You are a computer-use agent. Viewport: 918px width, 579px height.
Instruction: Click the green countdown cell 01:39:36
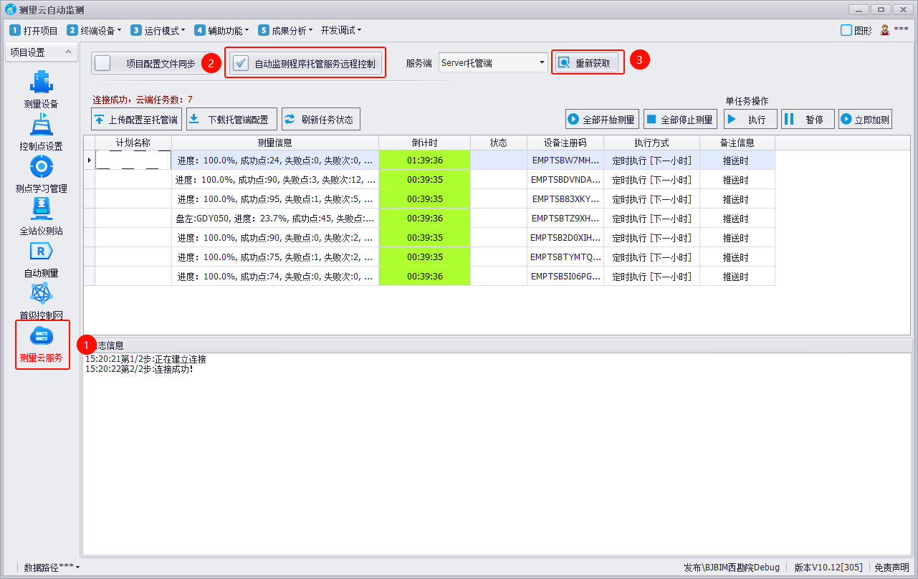coord(424,160)
